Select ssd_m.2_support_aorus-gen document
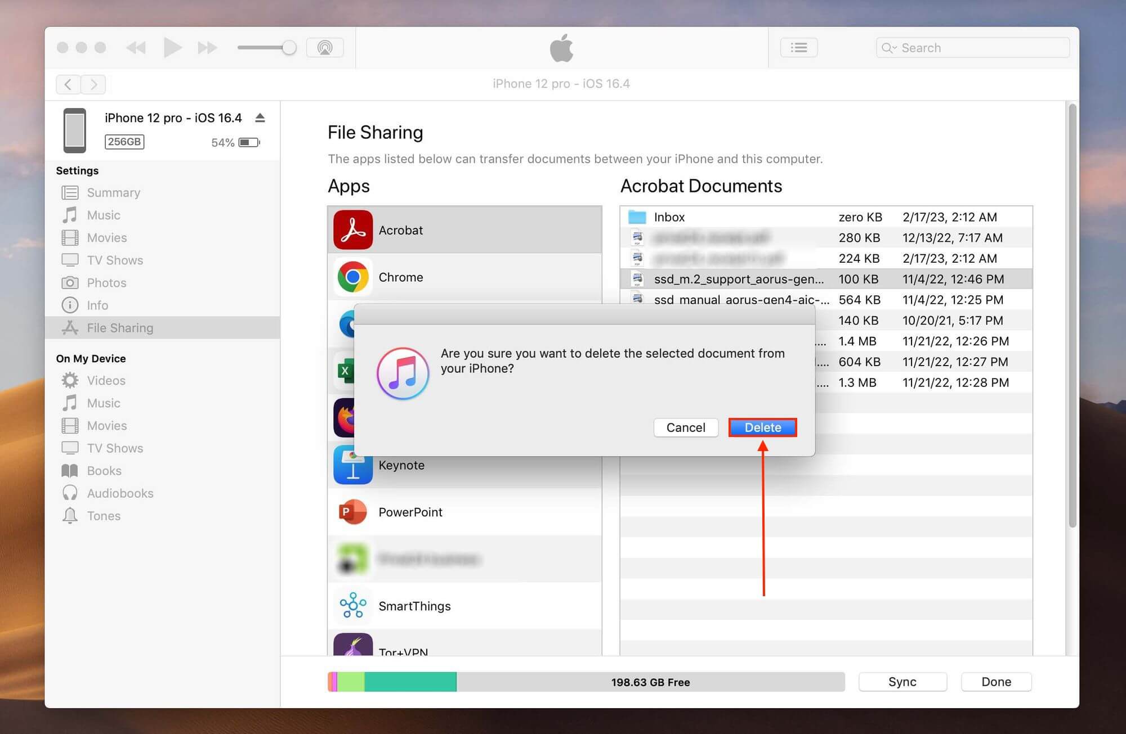 (826, 279)
